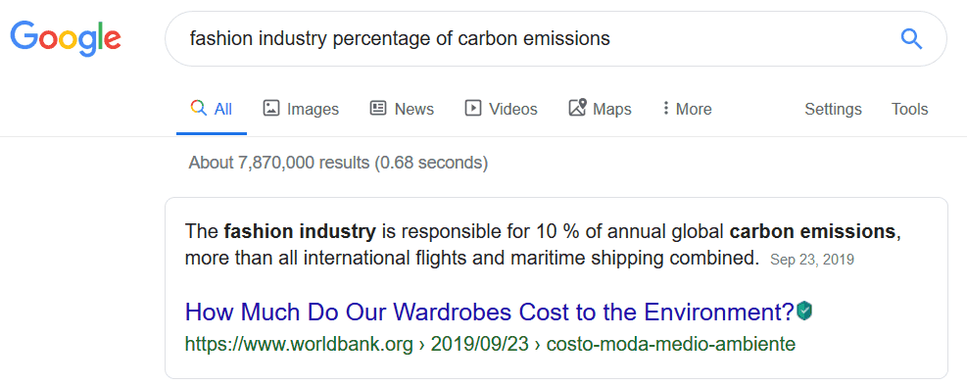Click the Videos tab play icon
Screen dimensions: 967x385
click(473, 109)
